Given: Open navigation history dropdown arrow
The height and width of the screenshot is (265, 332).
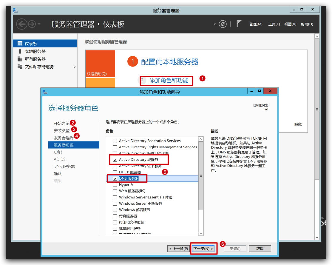Looking at the screenshot, I should [39, 24].
